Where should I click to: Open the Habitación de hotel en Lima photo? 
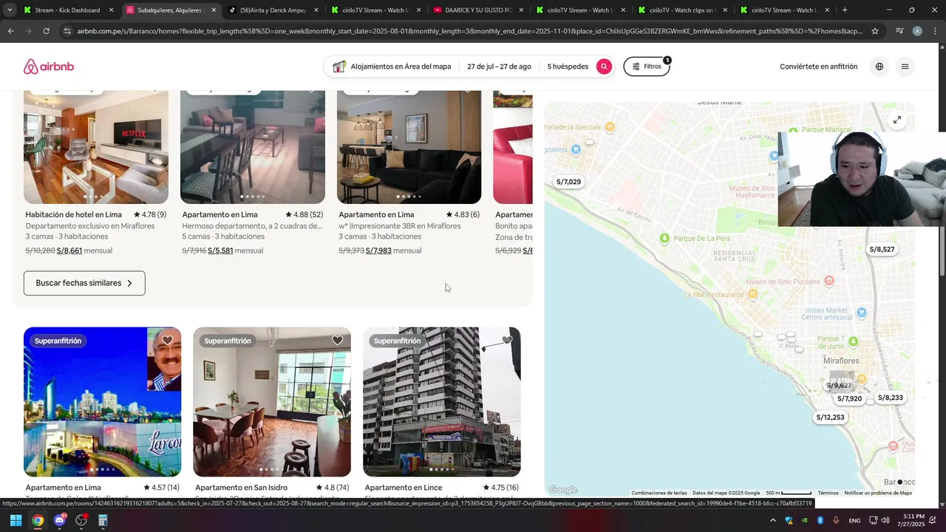tap(96, 147)
